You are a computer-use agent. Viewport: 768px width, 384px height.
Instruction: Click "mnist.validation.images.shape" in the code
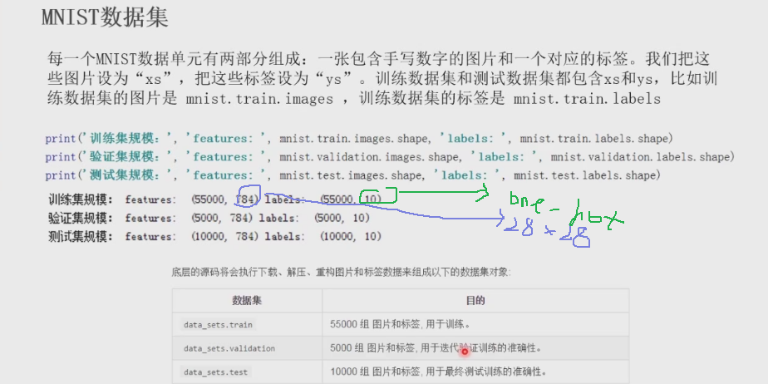369,157
